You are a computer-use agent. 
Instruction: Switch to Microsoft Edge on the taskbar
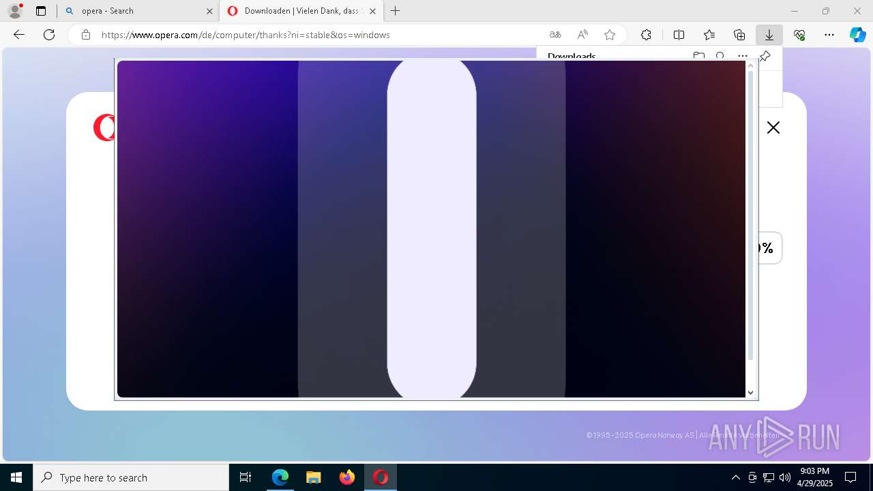[280, 477]
